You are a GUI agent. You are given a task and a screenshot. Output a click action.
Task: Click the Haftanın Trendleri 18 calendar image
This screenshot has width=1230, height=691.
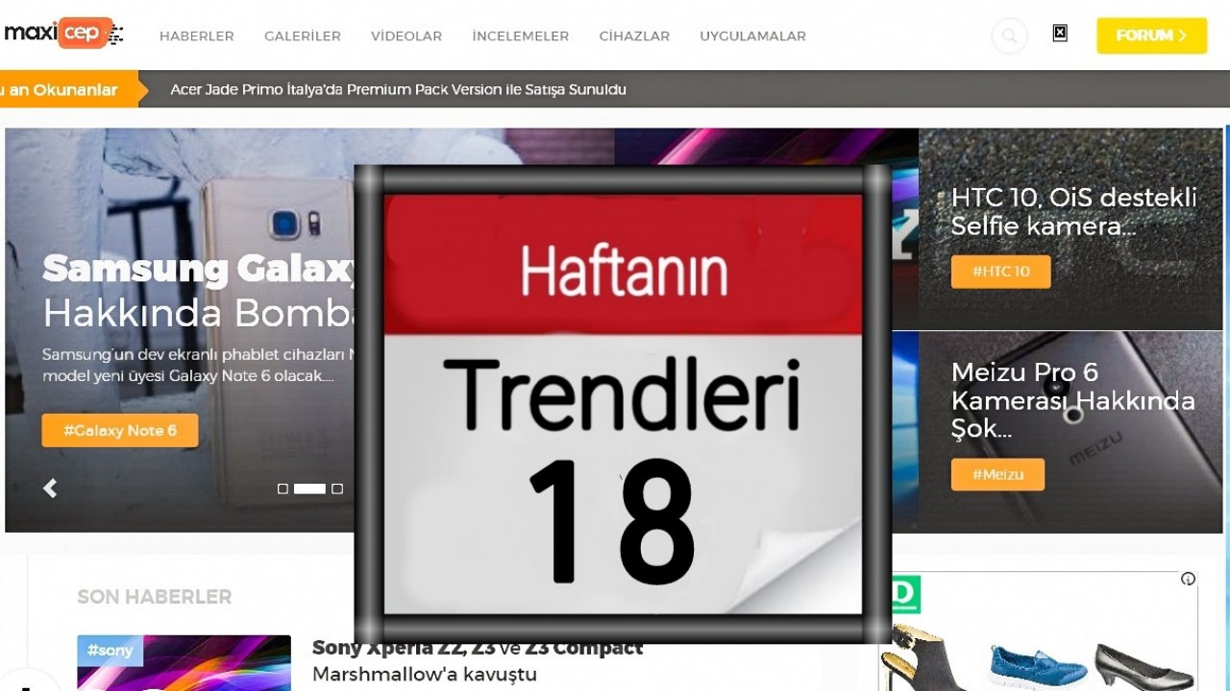point(623,404)
